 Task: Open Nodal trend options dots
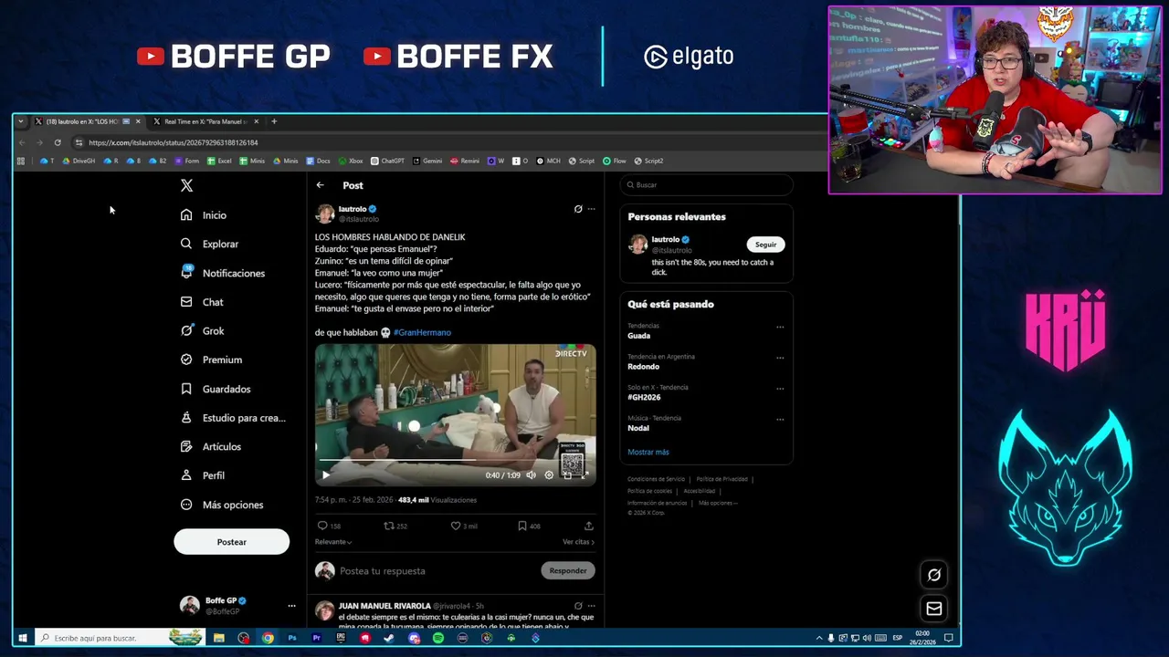point(780,420)
